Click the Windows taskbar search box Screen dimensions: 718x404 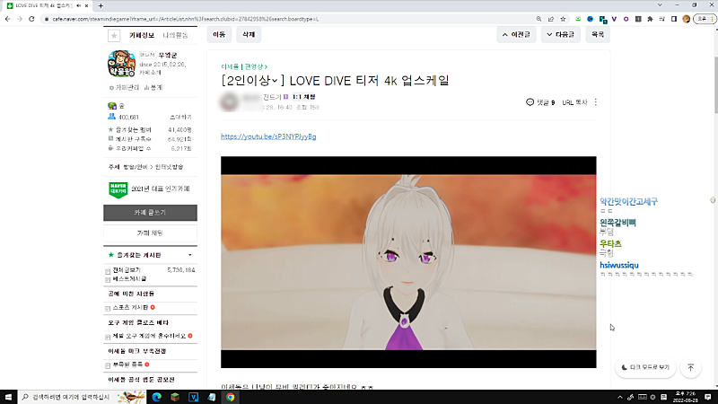82,397
